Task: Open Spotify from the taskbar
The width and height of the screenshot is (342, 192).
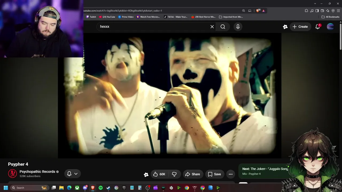Action: coord(100,188)
